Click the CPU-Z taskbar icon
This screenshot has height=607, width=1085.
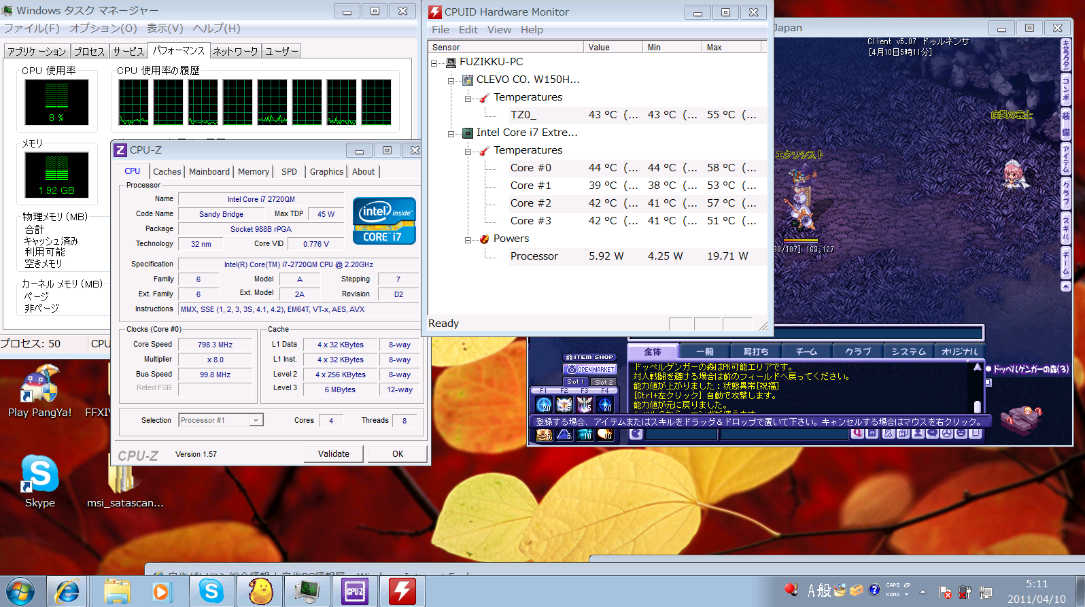355,591
